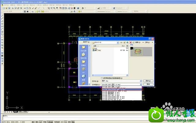Viewport: 196px width, 123px height.
Task: Expand the 保存于 folder dropdown
Action: coord(118,43)
